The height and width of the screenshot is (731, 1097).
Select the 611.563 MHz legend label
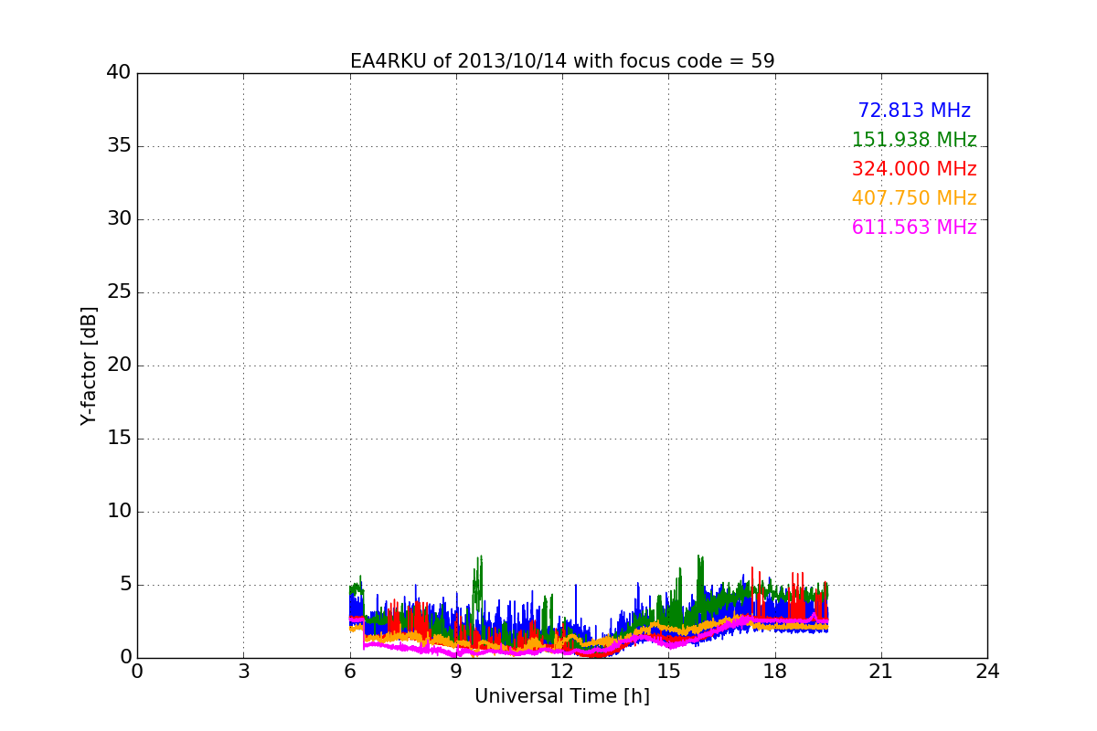pos(914,228)
